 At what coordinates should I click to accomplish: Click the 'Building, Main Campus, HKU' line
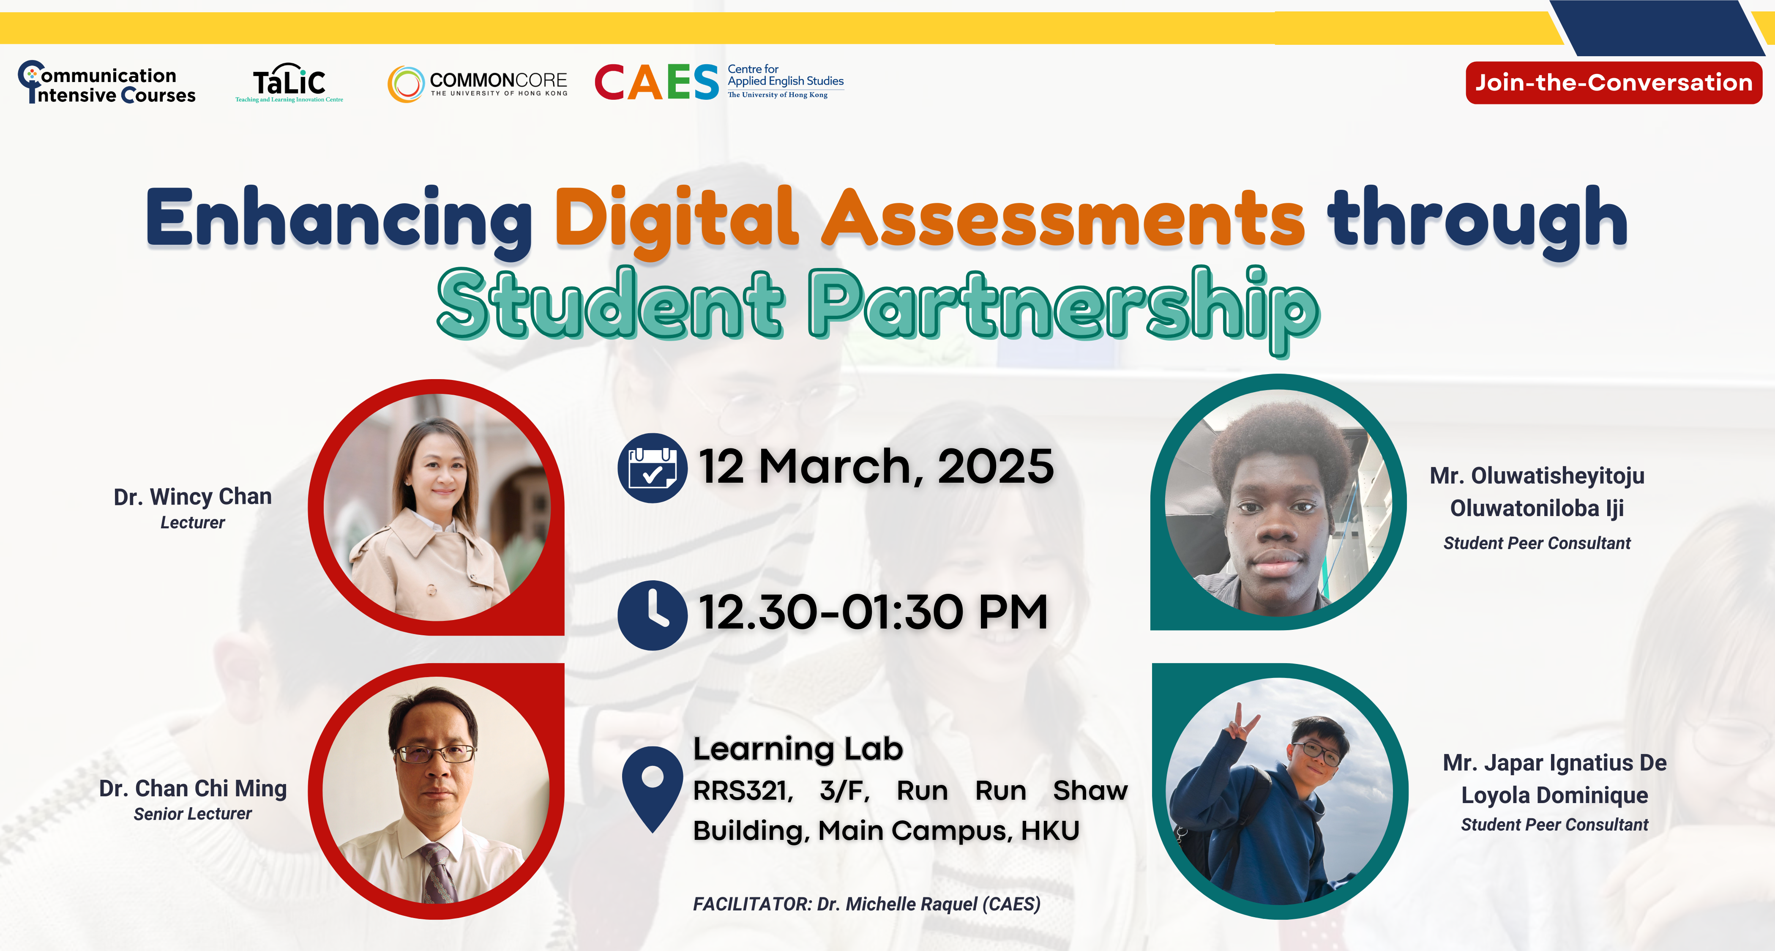[886, 831]
